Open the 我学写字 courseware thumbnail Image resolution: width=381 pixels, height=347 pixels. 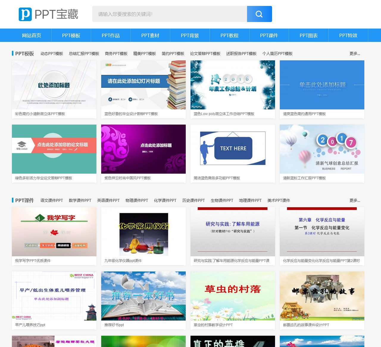point(54,232)
